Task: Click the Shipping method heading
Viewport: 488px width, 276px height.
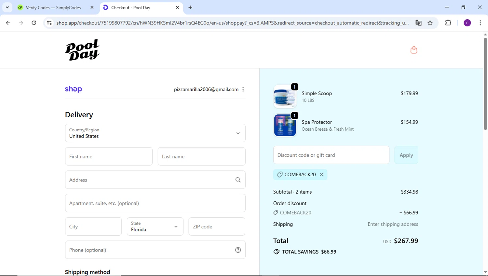Action: click(88, 272)
